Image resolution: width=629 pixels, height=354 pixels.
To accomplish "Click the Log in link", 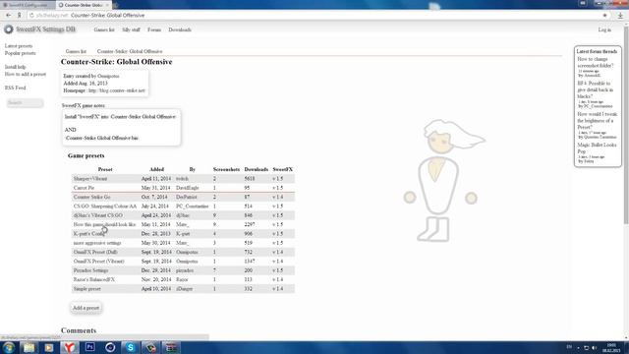I will point(604,29).
